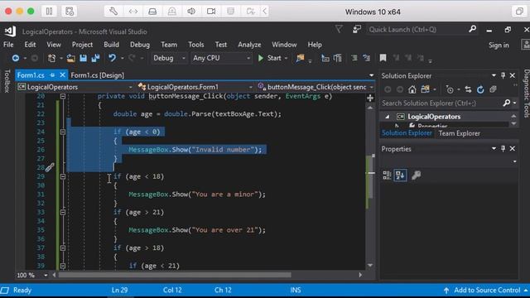This screenshot has width=530, height=298.
Task: Click the Ln 29 status indicator
Action: pyautogui.click(x=119, y=291)
